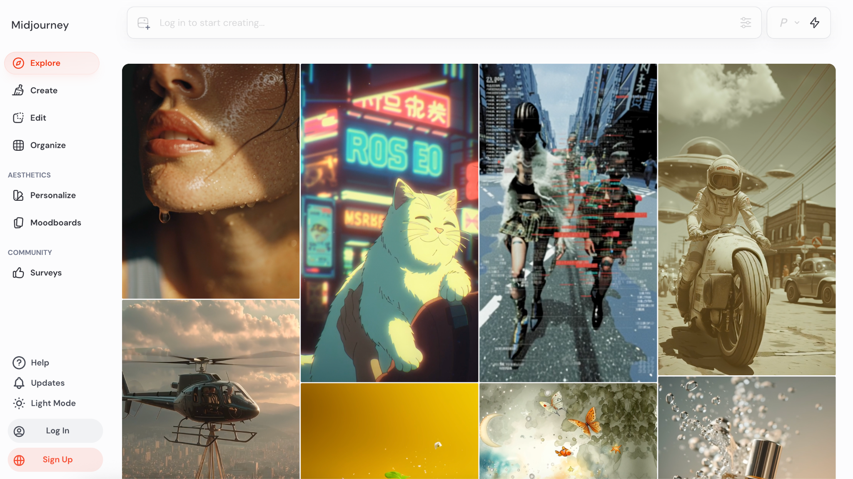The height and width of the screenshot is (479, 853).
Task: Toggle the lightning fast mode icon
Action: click(x=815, y=23)
